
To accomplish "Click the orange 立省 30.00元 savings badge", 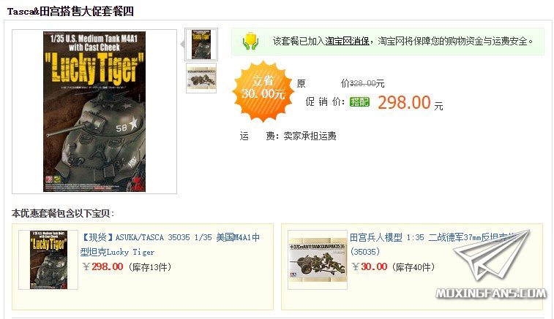I will click(x=263, y=91).
